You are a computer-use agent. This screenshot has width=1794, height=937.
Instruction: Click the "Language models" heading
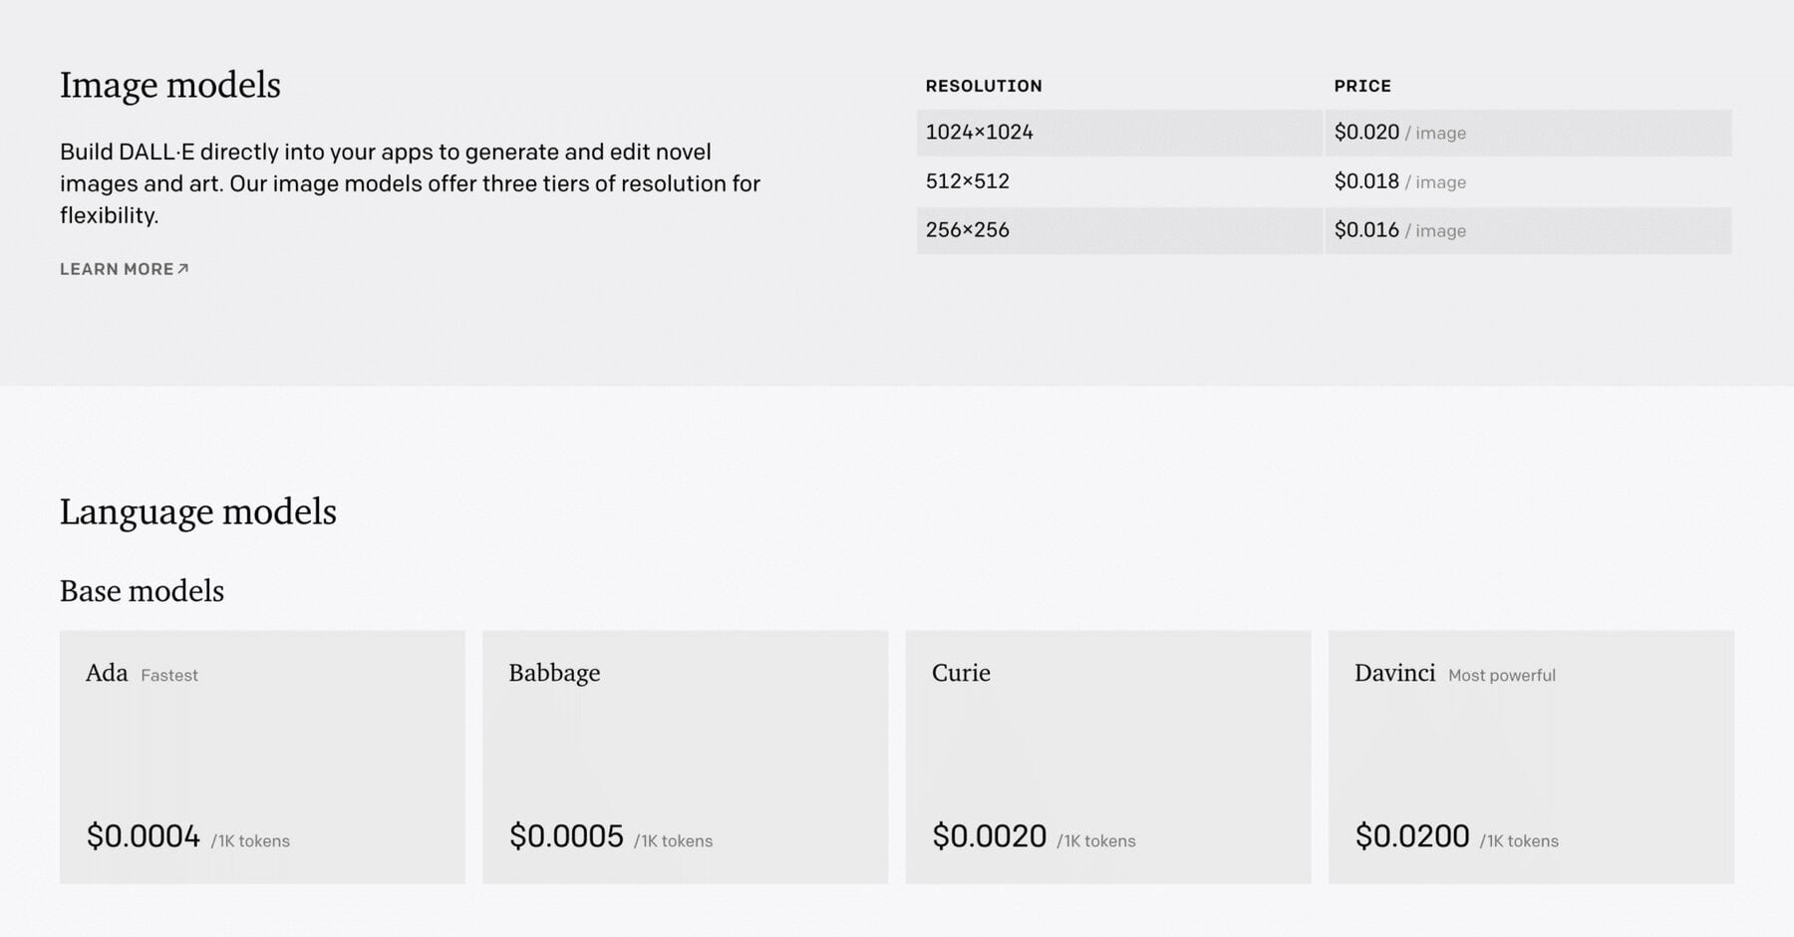click(198, 511)
